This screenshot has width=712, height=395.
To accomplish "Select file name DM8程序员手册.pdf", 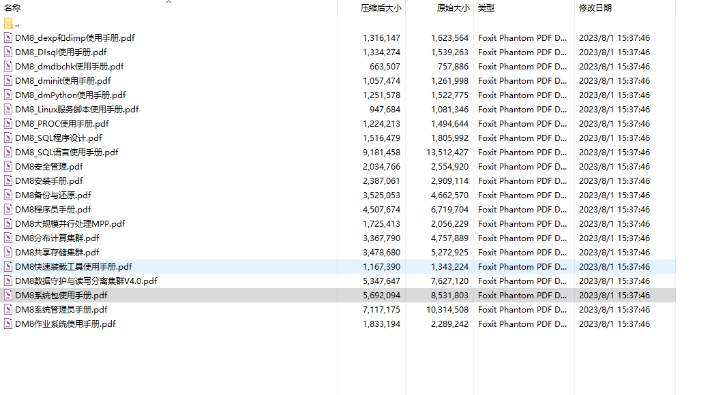I will (x=53, y=209).
